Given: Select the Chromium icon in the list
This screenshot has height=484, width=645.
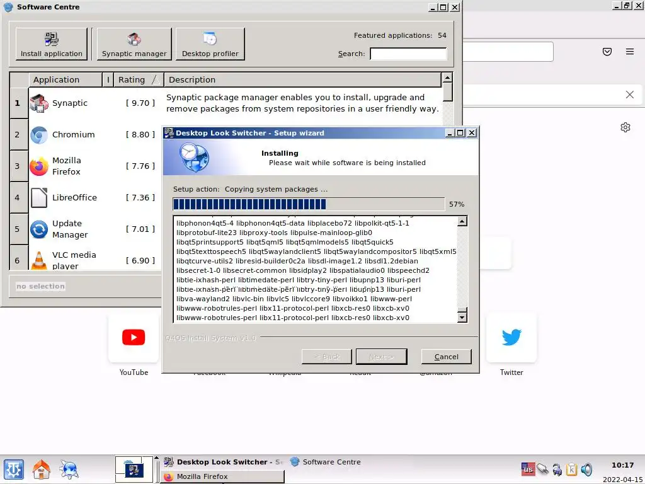Looking at the screenshot, I should [x=39, y=135].
